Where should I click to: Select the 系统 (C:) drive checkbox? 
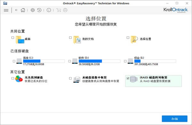pyautogui.click(x=14, y=61)
